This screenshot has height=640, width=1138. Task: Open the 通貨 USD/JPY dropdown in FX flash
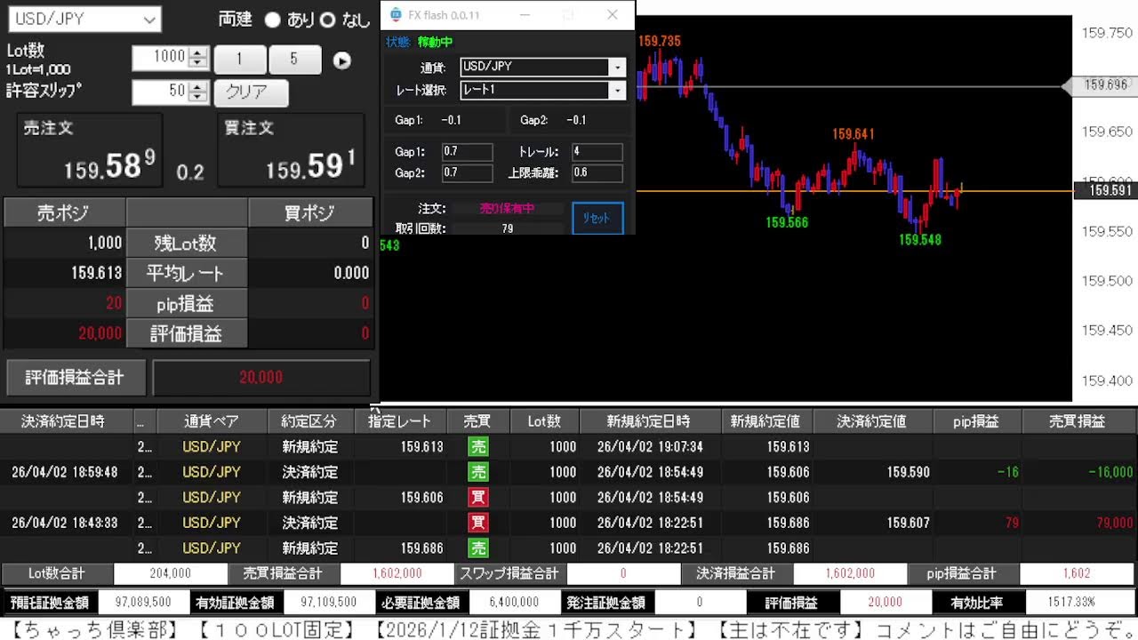[x=542, y=67]
